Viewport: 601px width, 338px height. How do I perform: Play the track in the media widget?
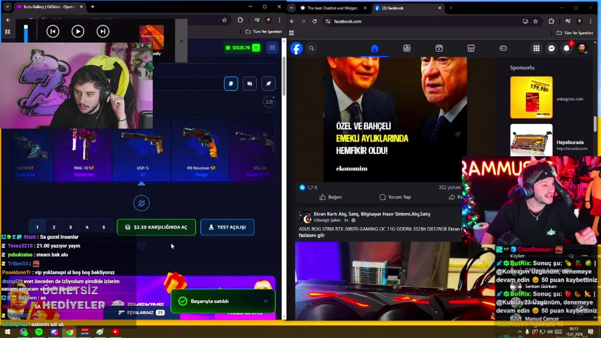pos(78,31)
